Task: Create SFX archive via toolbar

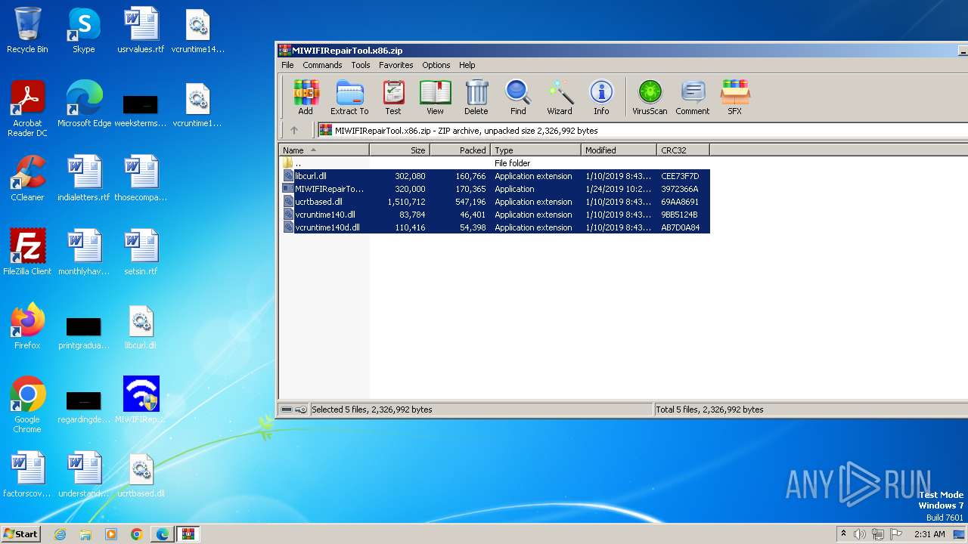Action: pos(734,97)
